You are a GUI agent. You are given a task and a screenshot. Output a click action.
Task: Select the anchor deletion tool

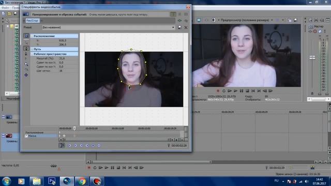[26, 54]
